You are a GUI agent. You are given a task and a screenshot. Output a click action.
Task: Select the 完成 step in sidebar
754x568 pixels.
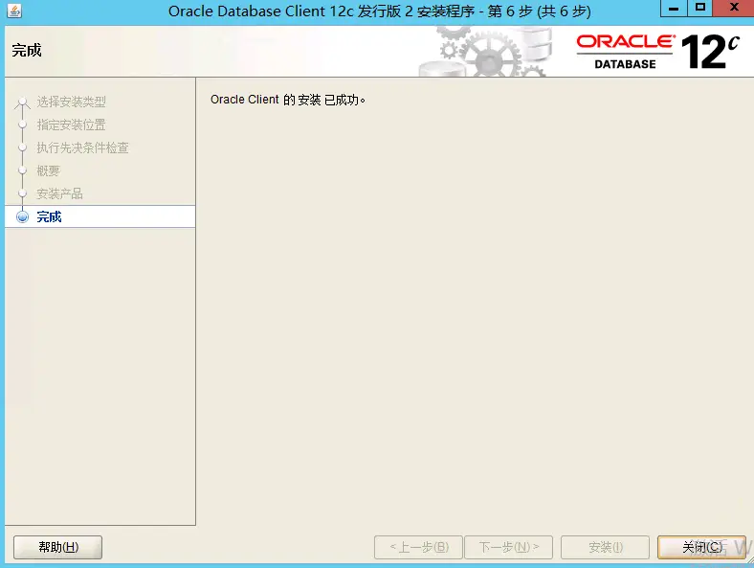coord(100,216)
